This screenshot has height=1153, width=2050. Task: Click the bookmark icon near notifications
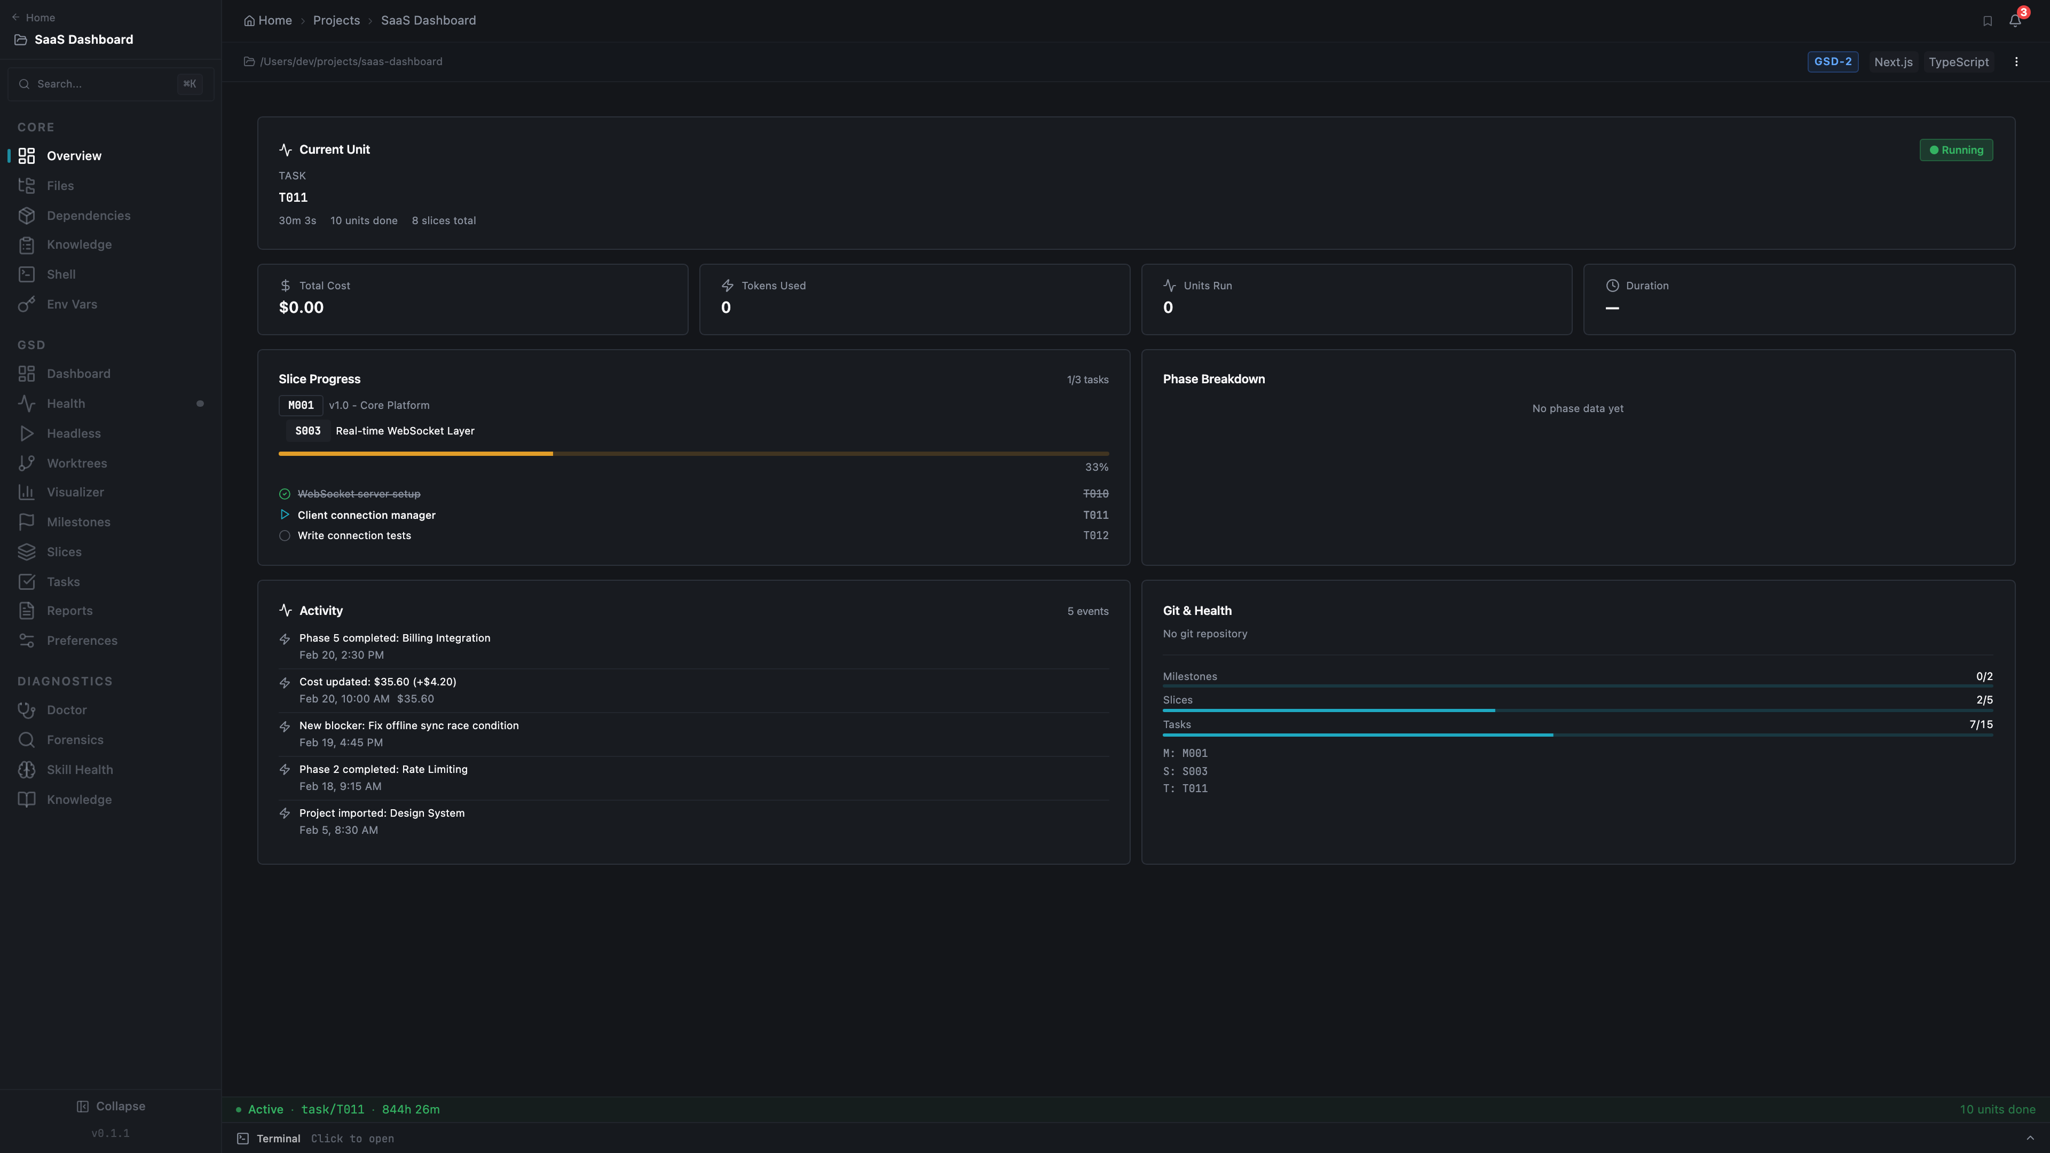[x=1986, y=20]
